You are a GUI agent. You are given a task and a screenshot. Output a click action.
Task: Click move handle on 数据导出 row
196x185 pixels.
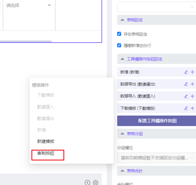(193, 84)
